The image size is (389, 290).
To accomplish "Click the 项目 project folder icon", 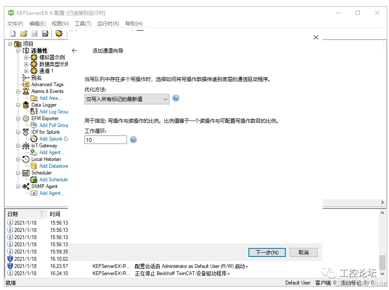I will [18, 44].
